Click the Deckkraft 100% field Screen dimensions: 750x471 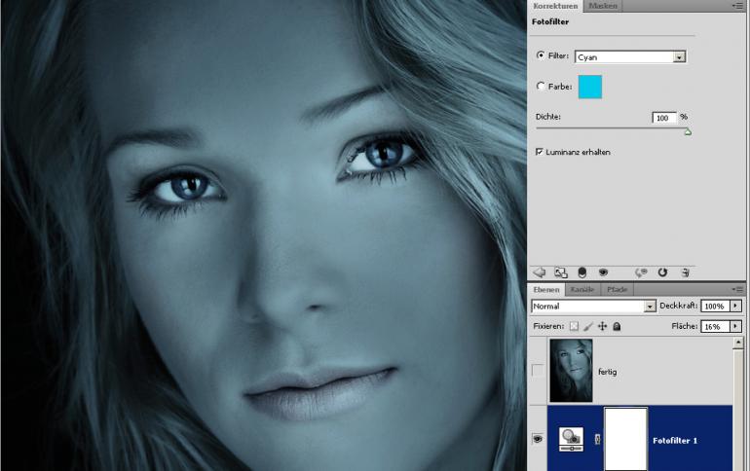[x=715, y=306]
